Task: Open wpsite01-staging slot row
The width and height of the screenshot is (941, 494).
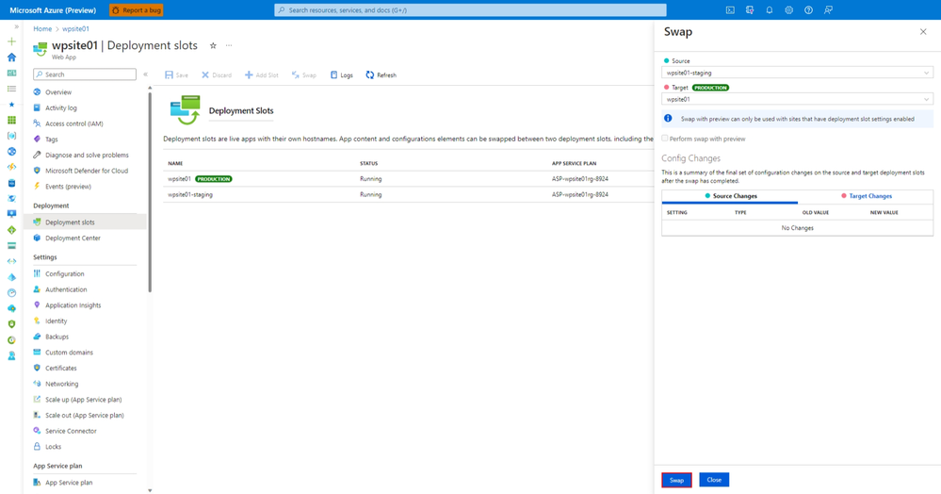Action: (x=408, y=195)
